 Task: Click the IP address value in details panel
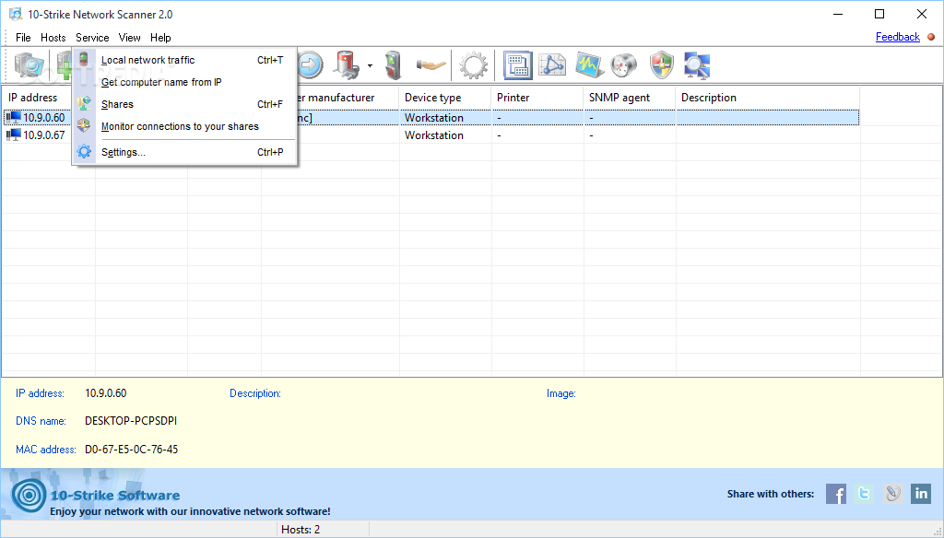pyautogui.click(x=105, y=393)
